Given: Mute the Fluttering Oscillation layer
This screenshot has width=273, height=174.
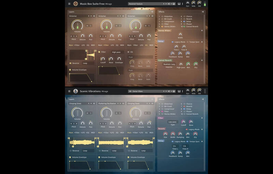Looking at the screenshot, I should pos(116,113).
